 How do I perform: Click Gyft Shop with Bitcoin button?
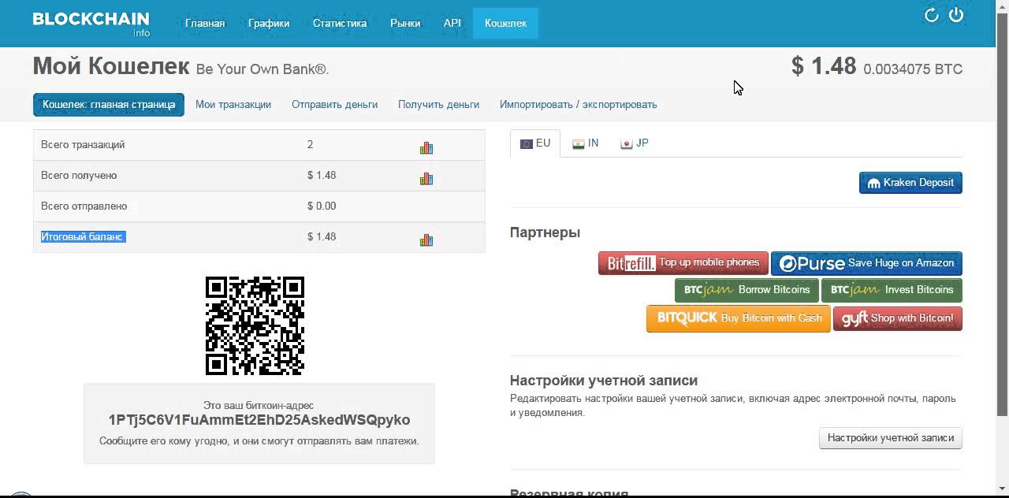898,318
